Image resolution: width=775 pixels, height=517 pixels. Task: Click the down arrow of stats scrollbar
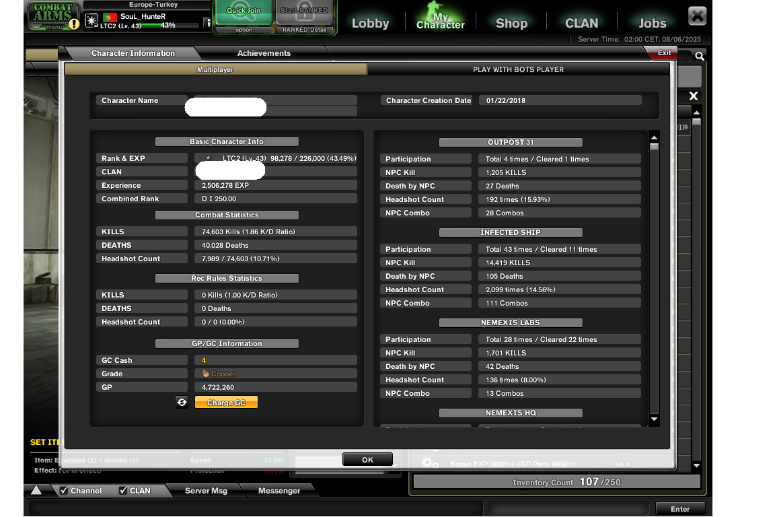pos(654,419)
